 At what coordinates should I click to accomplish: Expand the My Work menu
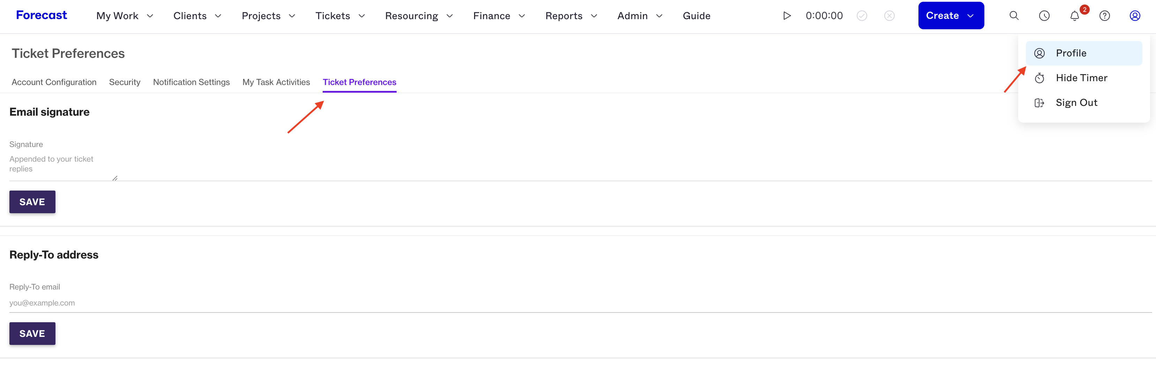125,16
